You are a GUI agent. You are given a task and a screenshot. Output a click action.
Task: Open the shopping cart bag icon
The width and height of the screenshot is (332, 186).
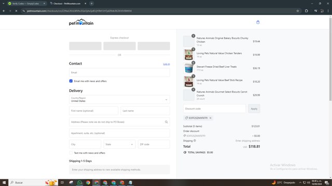click(258, 22)
